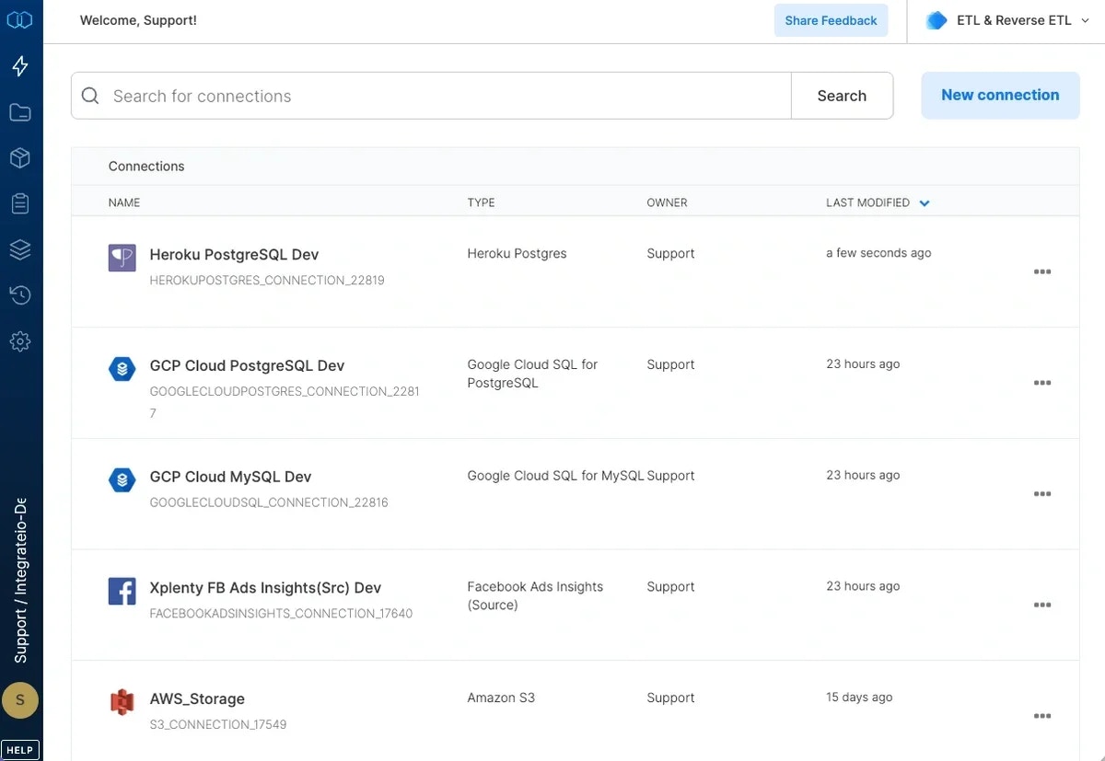Open the settings gear icon
This screenshot has height=761, width=1105.
point(20,340)
